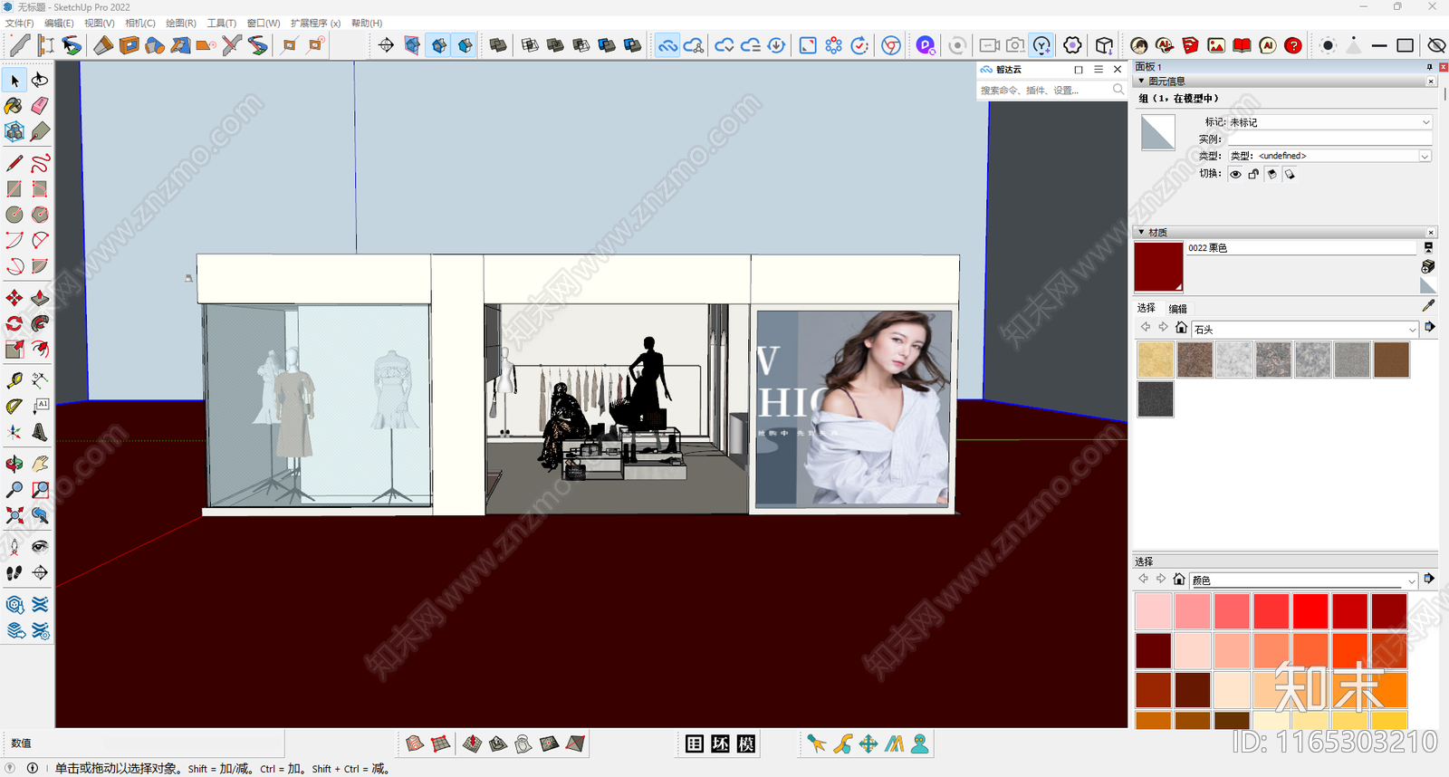The image size is (1449, 777).
Task: Click the Zoom Extents tool
Action: click(14, 515)
